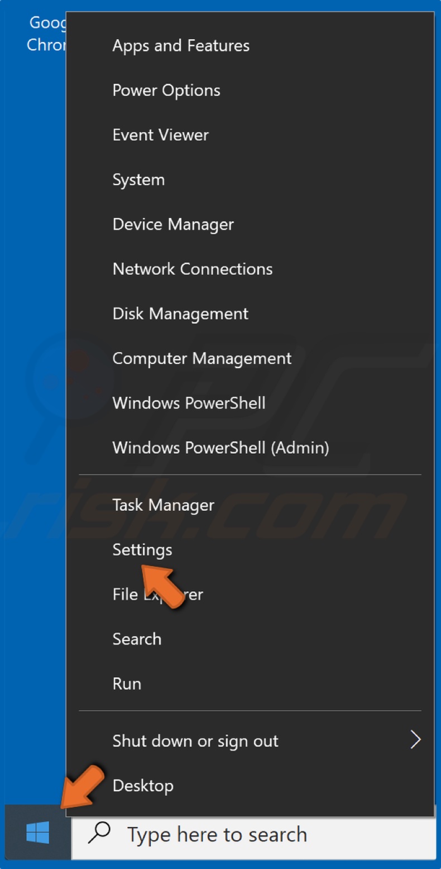Launch Windows PowerShell as Admin
The width and height of the screenshot is (441, 869).
pyautogui.click(x=222, y=448)
